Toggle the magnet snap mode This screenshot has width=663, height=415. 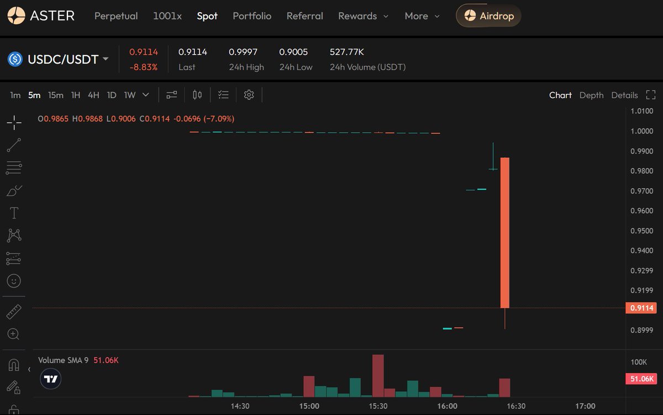(14, 365)
